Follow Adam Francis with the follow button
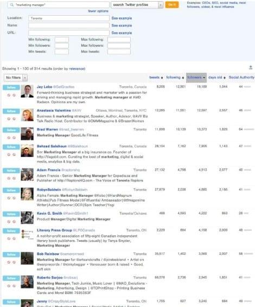 point(11,171)
